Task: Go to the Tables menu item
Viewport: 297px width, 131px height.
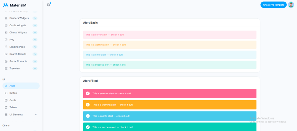Action: point(13,107)
